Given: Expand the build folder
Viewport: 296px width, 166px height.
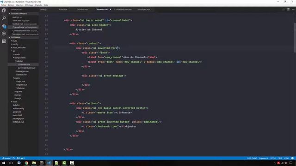Looking at the screenshot, I should click(14, 41).
